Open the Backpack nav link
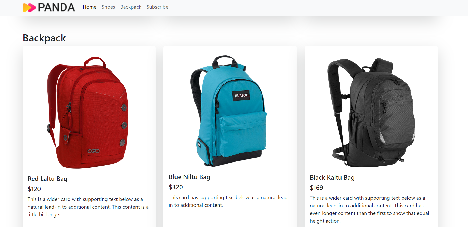This screenshot has height=227, width=468. [131, 7]
